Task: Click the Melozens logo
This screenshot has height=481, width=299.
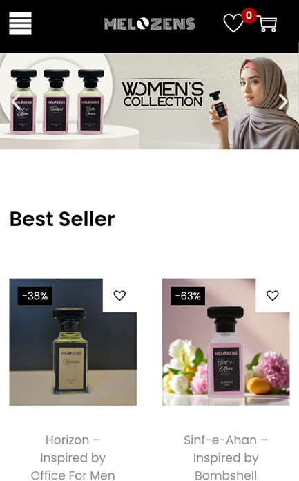Action: click(149, 24)
